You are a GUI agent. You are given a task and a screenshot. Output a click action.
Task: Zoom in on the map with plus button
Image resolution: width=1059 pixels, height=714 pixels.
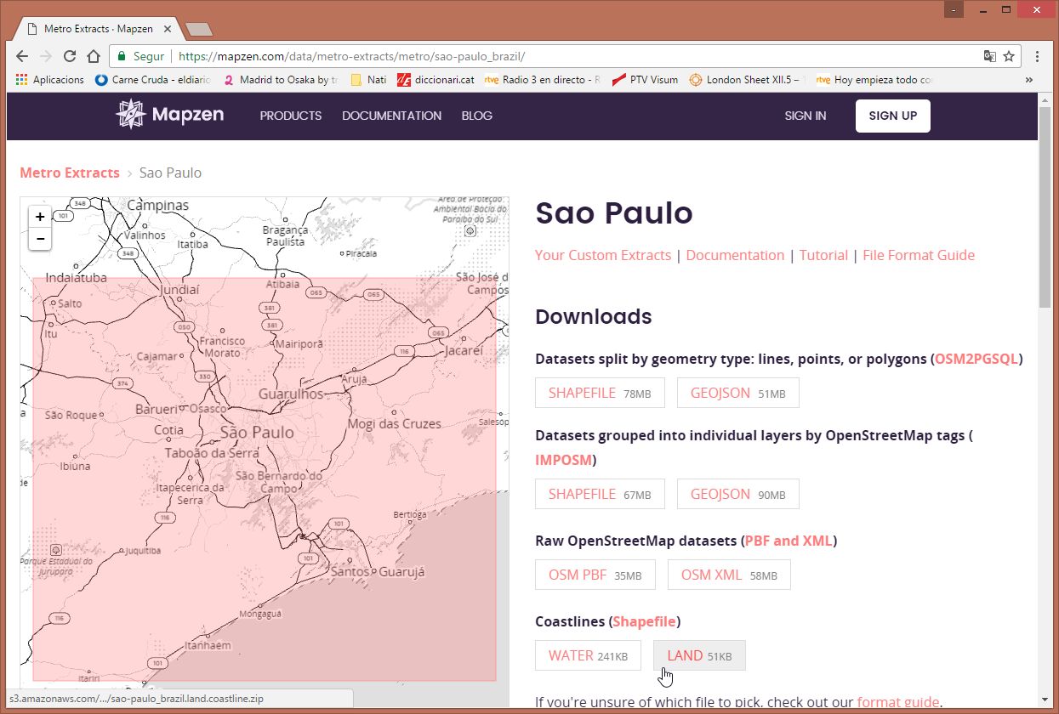(x=40, y=217)
